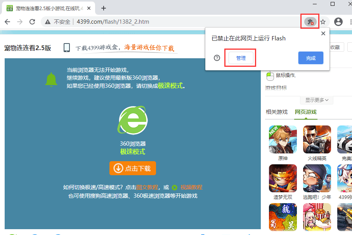Click the 鼠标操作 mouse icon

(270, 76)
